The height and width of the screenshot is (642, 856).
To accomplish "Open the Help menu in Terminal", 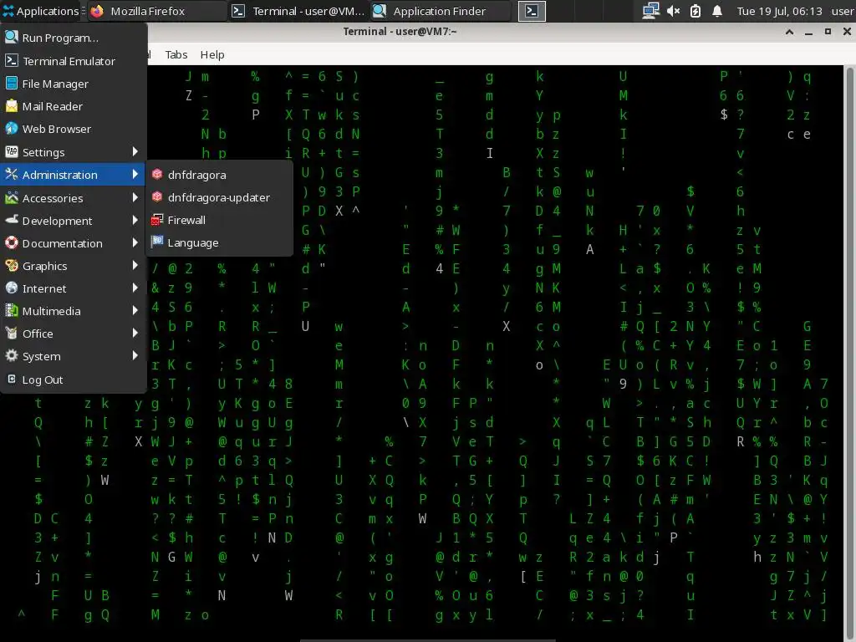I will pyautogui.click(x=212, y=54).
